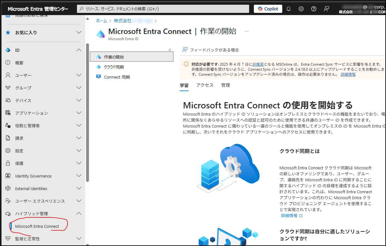The width and height of the screenshot is (386, 246).
Task: Click the notifications bell icon
Action: point(288,8)
